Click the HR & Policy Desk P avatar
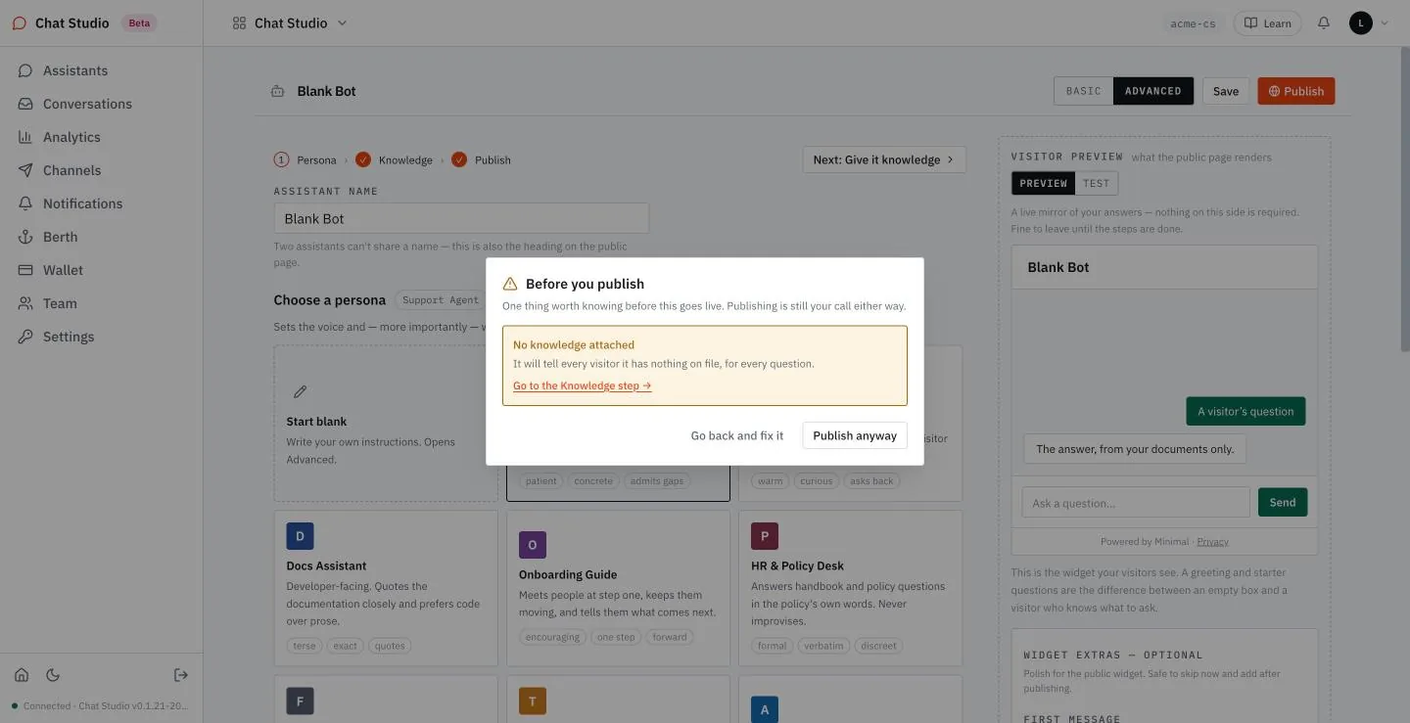The image size is (1410, 723). pos(765,536)
